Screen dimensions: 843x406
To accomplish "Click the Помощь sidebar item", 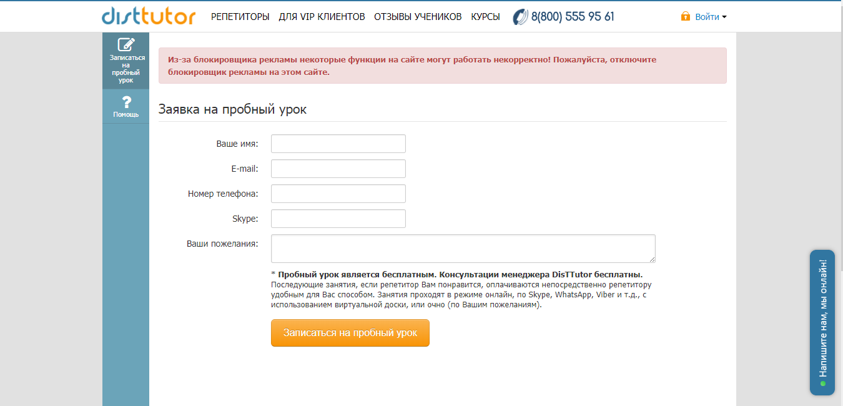I will tap(126, 107).
